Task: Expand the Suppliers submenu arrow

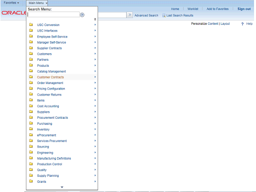Action: pos(95,112)
